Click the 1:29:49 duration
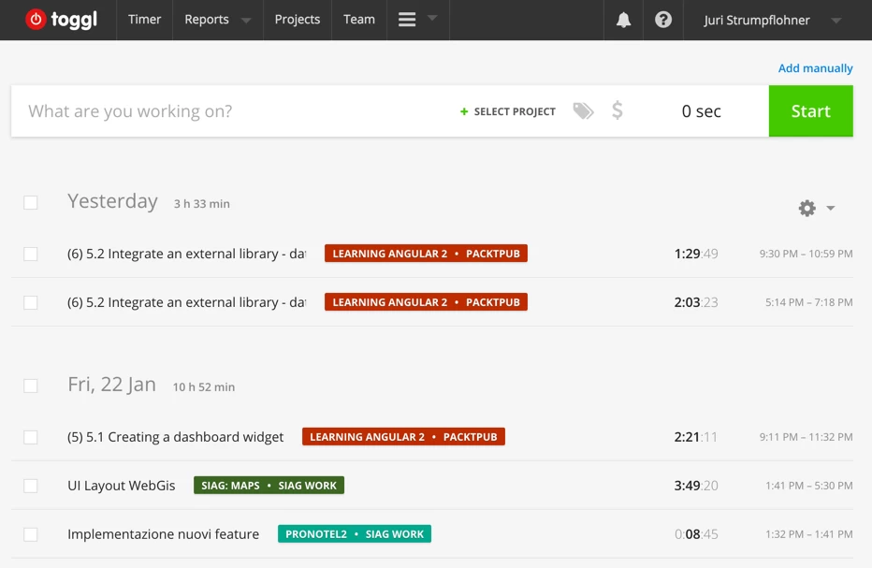Viewport: 872px width, 568px height. point(696,254)
